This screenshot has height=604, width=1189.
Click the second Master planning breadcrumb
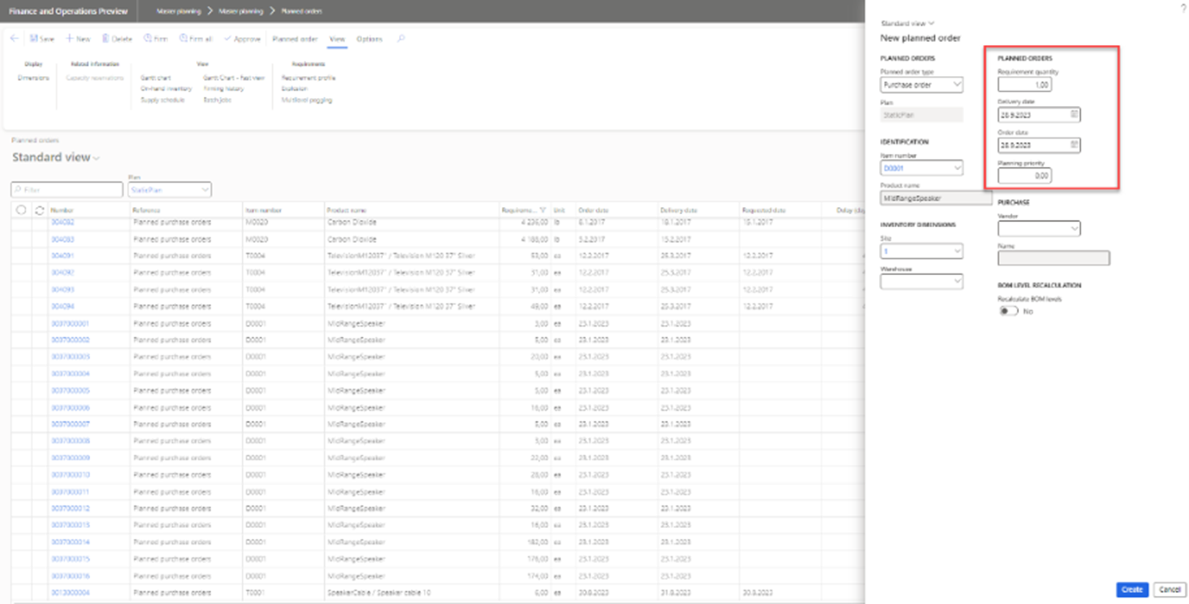point(241,11)
